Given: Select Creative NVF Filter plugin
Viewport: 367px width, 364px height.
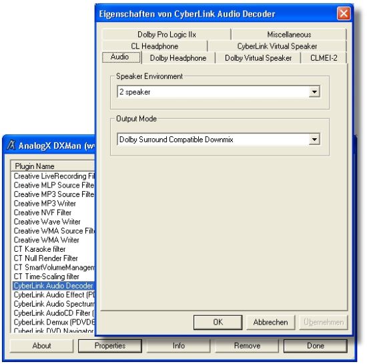Looking at the screenshot, I should 53,212.
